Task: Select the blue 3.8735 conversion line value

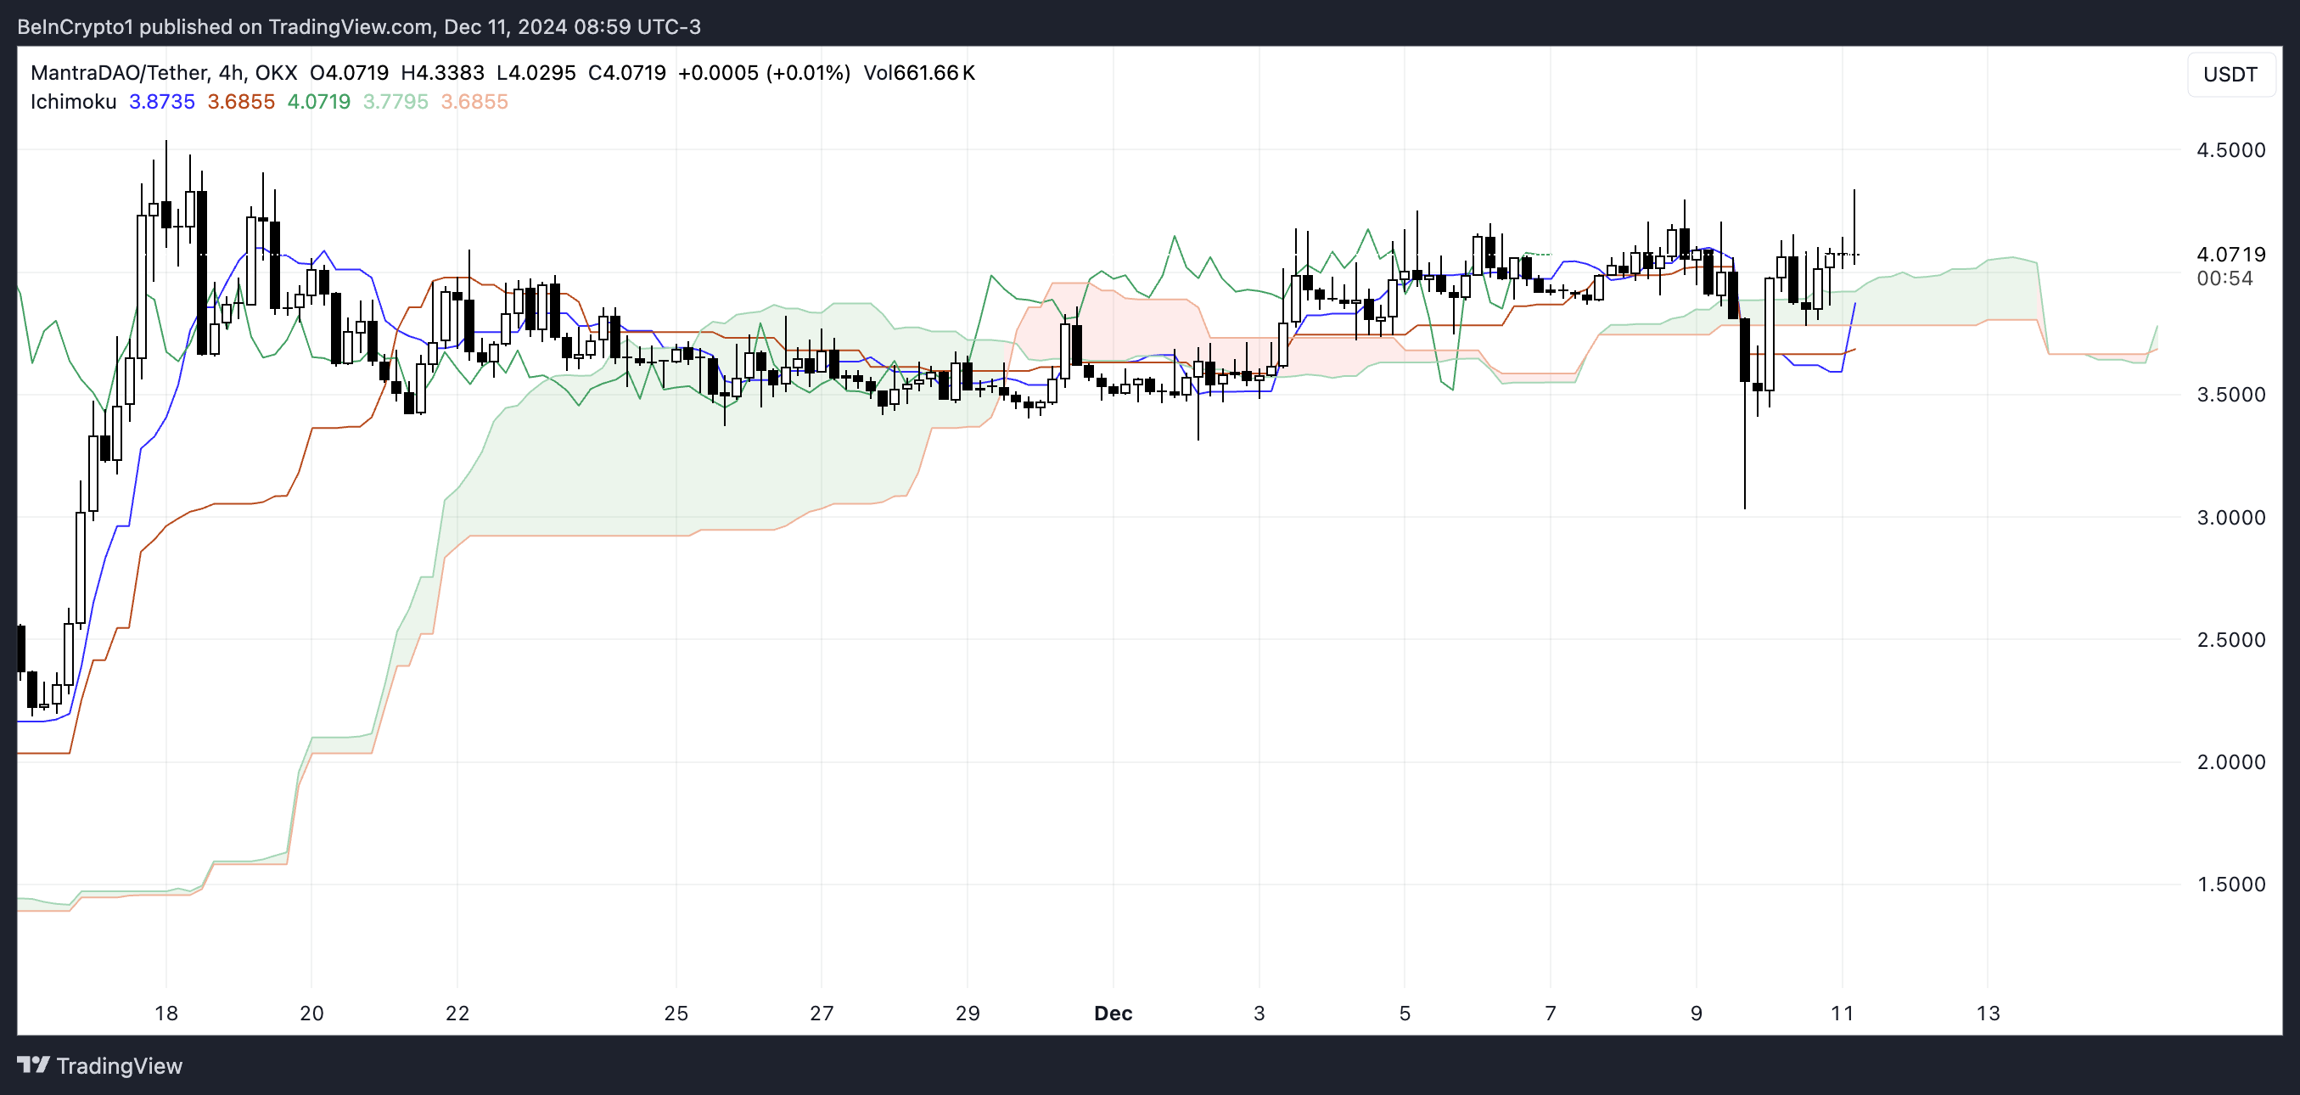Action: point(161,102)
